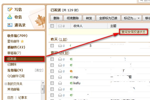The width and height of the screenshot is (150, 100).
Task: Click the envelope icon in the kefu row
Action: tap(60, 83)
